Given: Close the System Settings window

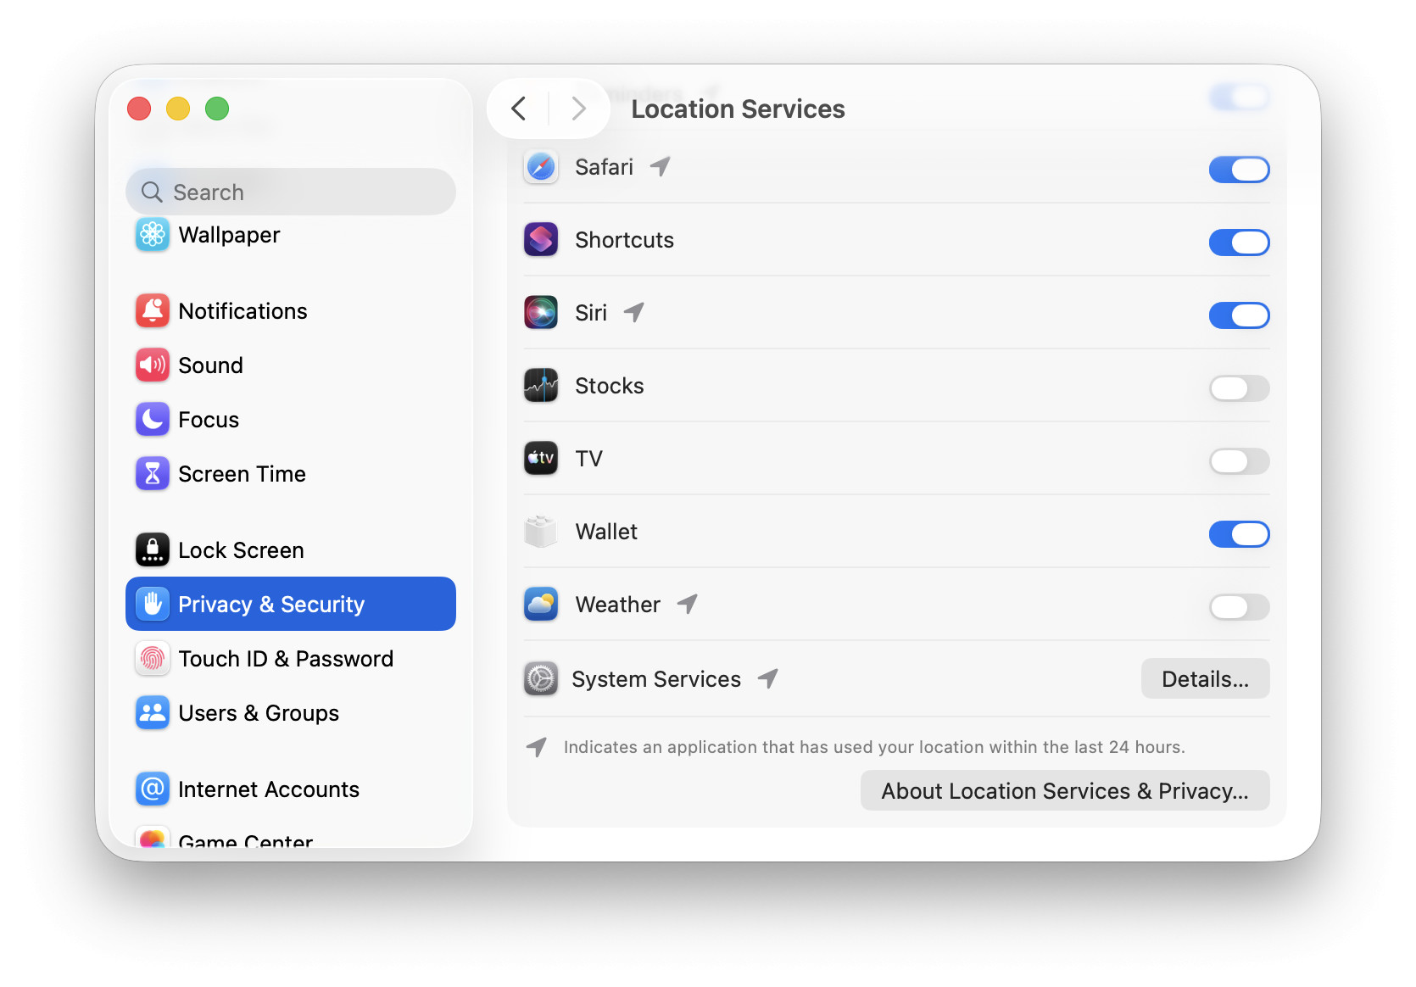Looking at the screenshot, I should (139, 109).
